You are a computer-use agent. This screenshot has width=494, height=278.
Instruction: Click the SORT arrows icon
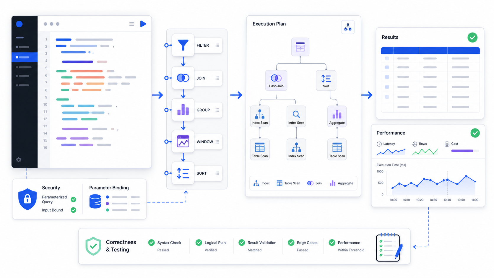[183, 173]
